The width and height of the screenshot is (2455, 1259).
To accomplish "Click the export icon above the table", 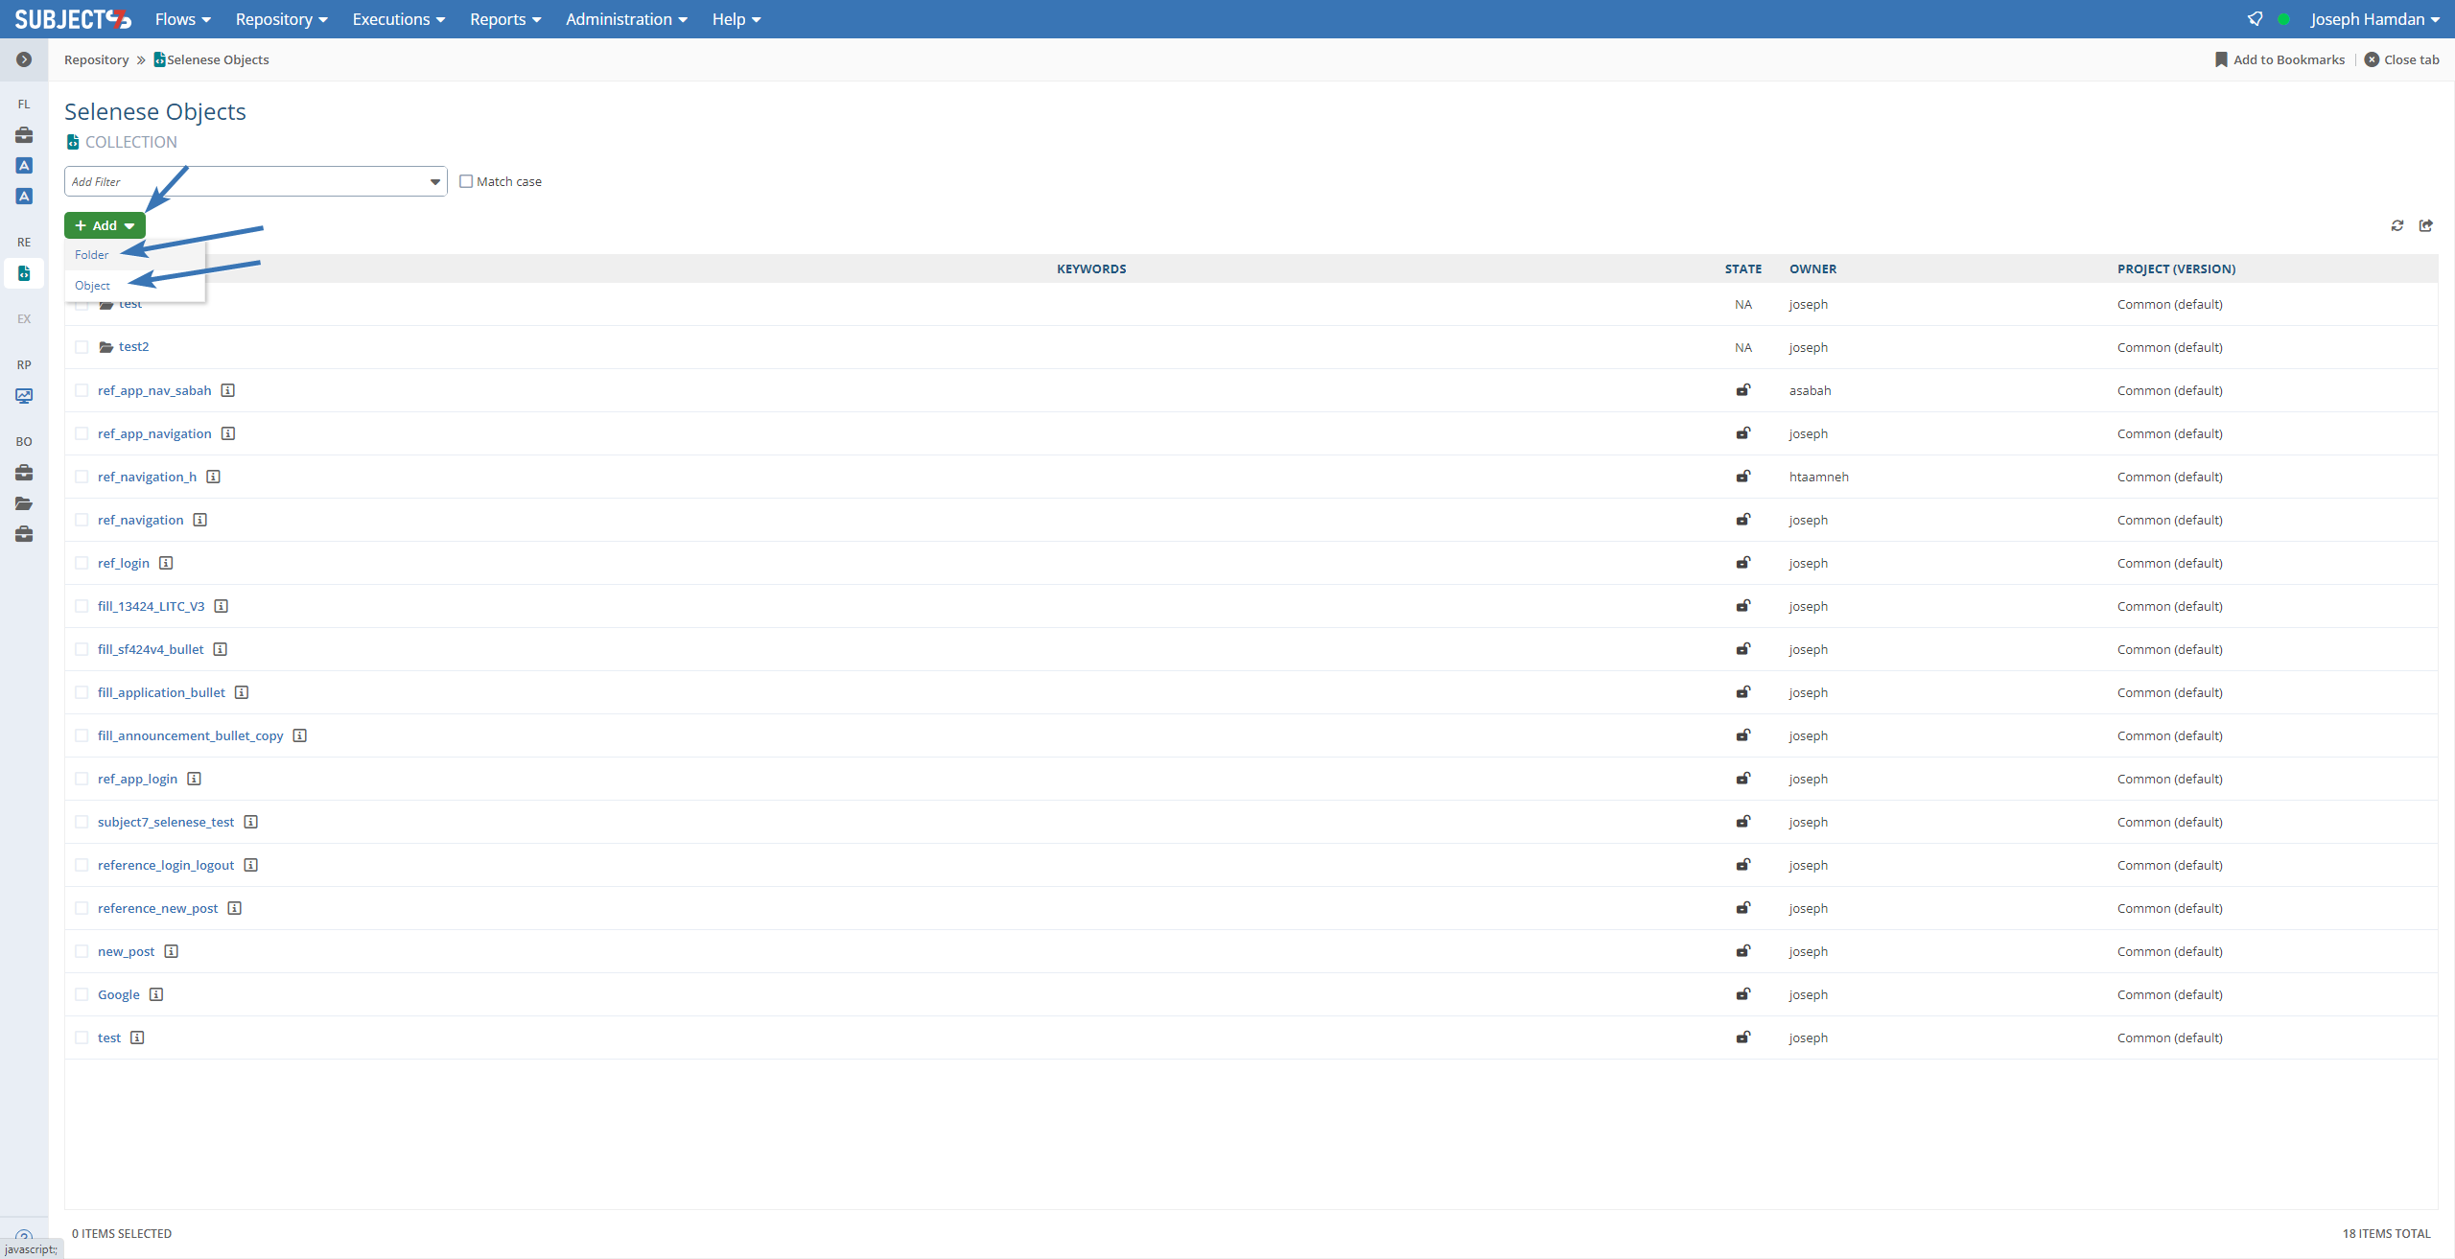I will 2425,225.
